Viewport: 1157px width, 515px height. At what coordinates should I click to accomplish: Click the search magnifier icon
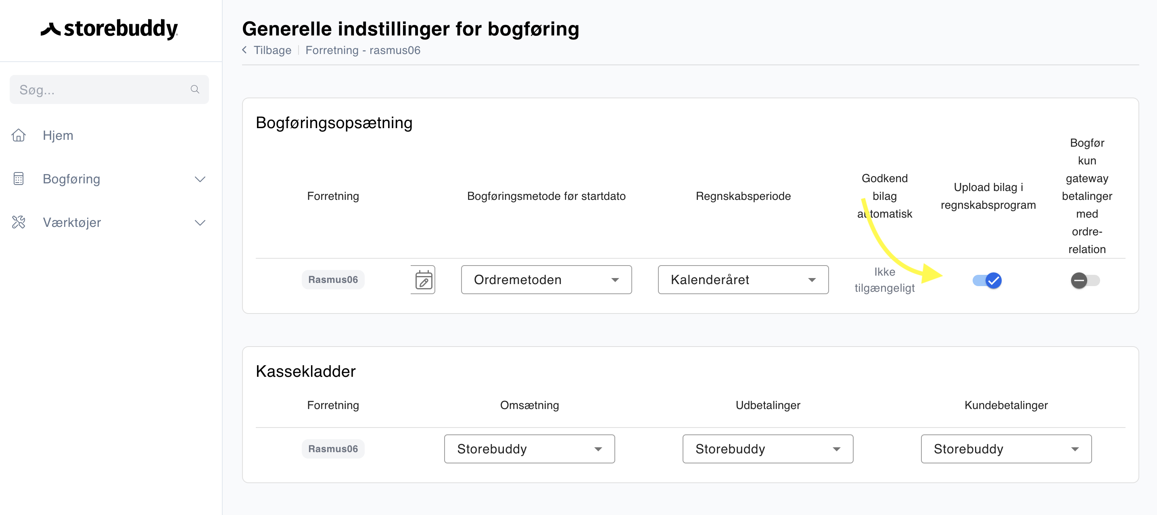pyautogui.click(x=195, y=89)
